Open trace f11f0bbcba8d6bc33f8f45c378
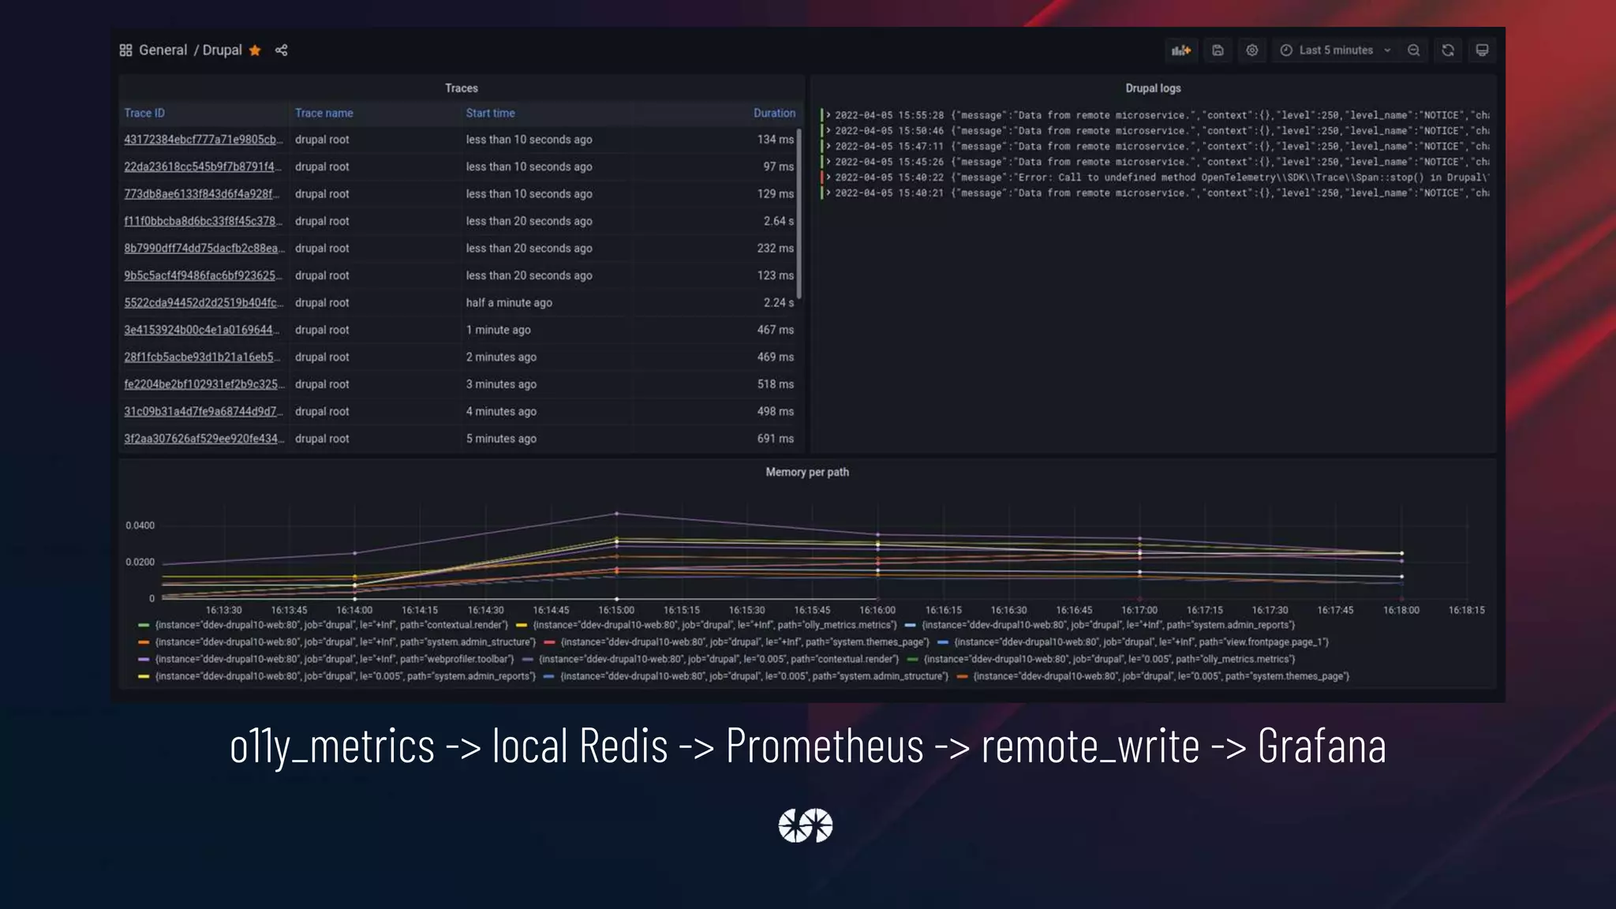The width and height of the screenshot is (1616, 909). (x=203, y=221)
